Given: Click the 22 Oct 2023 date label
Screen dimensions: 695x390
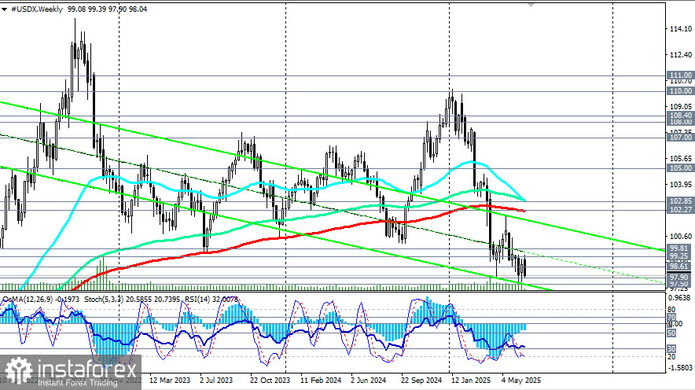Looking at the screenshot, I should click(270, 381).
